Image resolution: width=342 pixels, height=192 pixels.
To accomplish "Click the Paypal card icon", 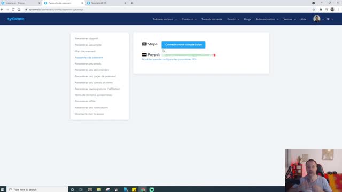I will pos(144,54).
